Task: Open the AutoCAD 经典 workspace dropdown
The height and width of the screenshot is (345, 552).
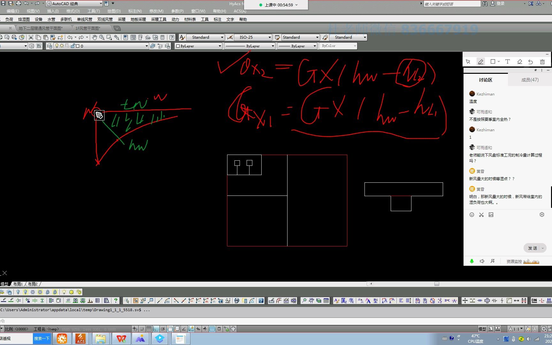Action: [x=74, y=4]
